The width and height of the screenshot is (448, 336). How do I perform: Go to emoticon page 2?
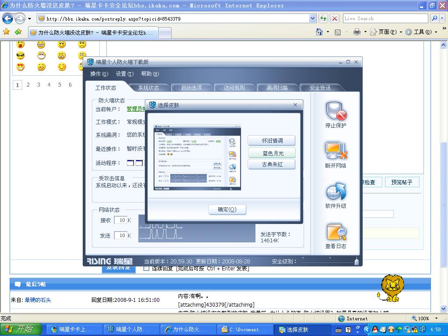click(28, 84)
